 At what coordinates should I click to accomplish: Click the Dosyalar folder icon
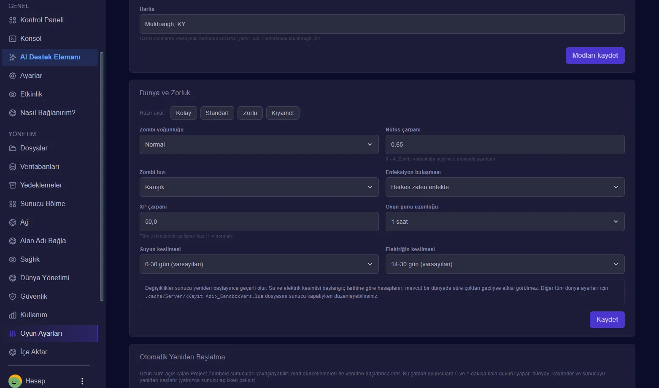tap(13, 148)
